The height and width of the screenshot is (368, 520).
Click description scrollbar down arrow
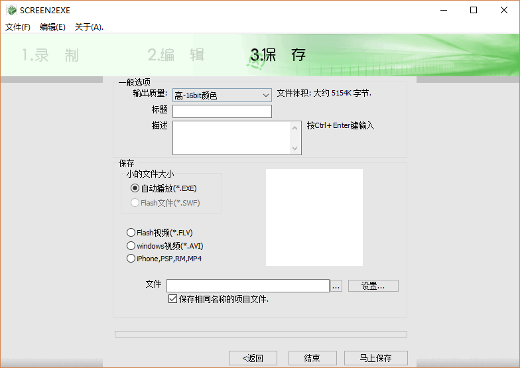pyautogui.click(x=294, y=149)
